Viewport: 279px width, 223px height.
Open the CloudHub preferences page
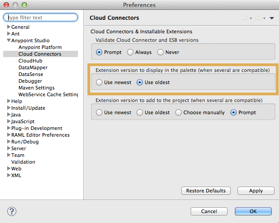pos(30,61)
